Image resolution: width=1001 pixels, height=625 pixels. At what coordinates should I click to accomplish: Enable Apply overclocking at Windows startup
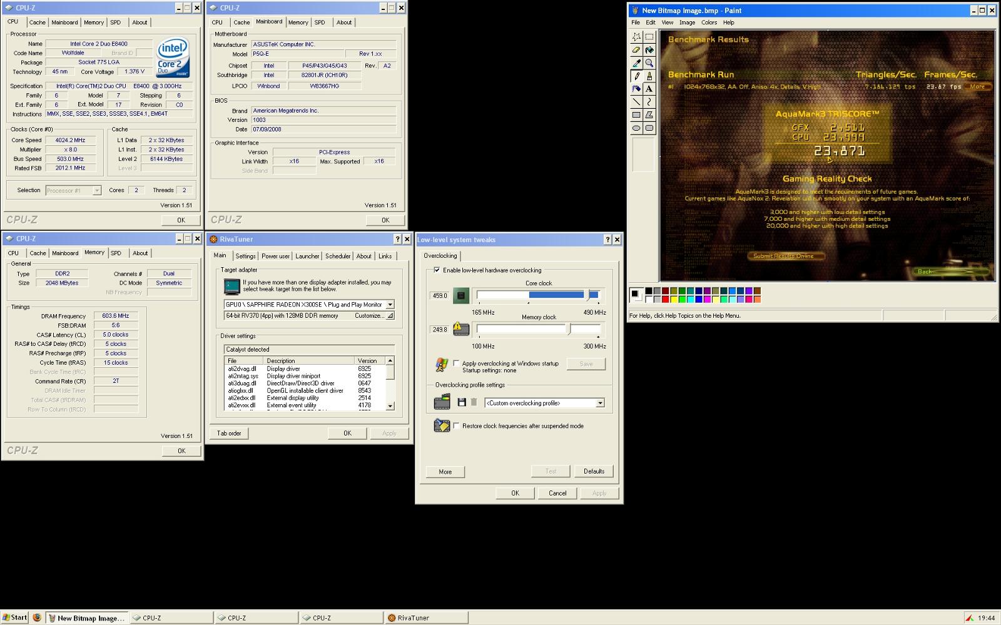pos(456,363)
